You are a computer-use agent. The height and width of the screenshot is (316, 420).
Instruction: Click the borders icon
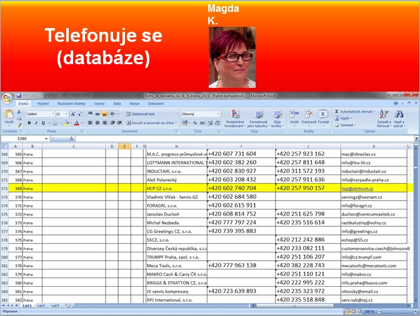point(54,123)
